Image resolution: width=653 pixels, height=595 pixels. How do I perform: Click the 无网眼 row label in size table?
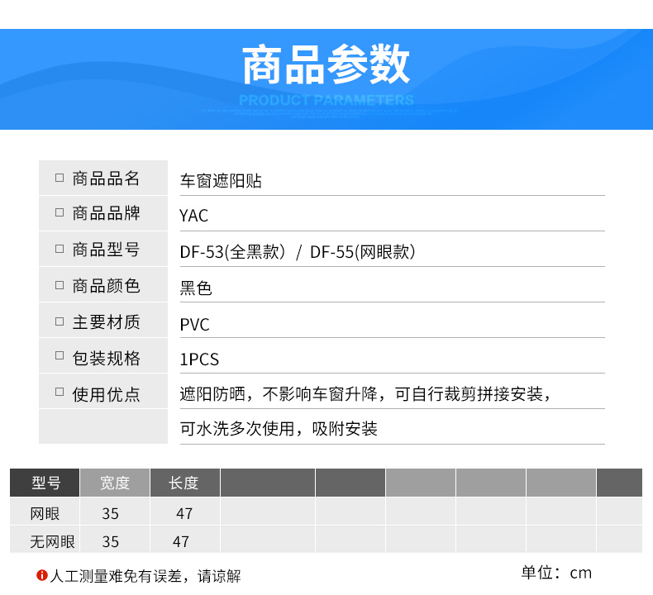pyautogui.click(x=52, y=541)
